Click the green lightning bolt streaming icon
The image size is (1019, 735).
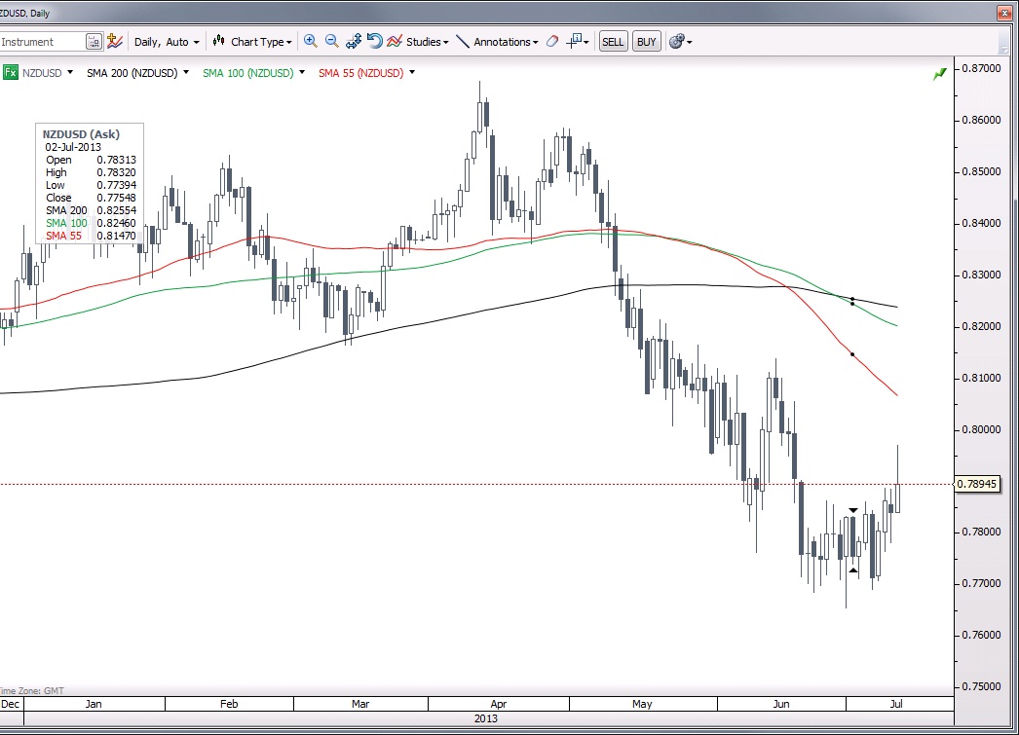click(939, 74)
